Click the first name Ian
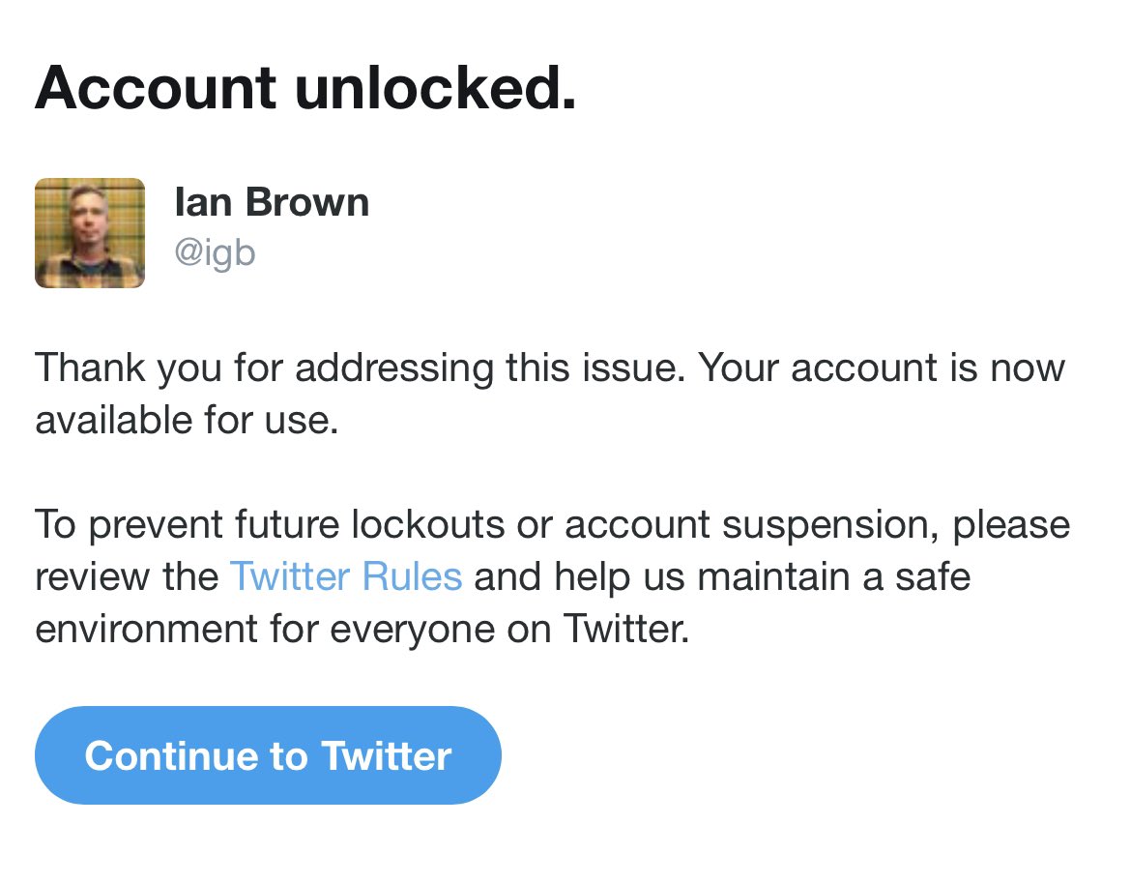This screenshot has width=1131, height=883. coord(203,202)
